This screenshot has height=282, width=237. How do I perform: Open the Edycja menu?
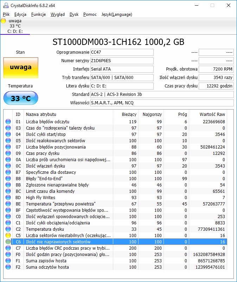point(20,14)
